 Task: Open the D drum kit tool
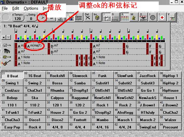click(70, 17)
